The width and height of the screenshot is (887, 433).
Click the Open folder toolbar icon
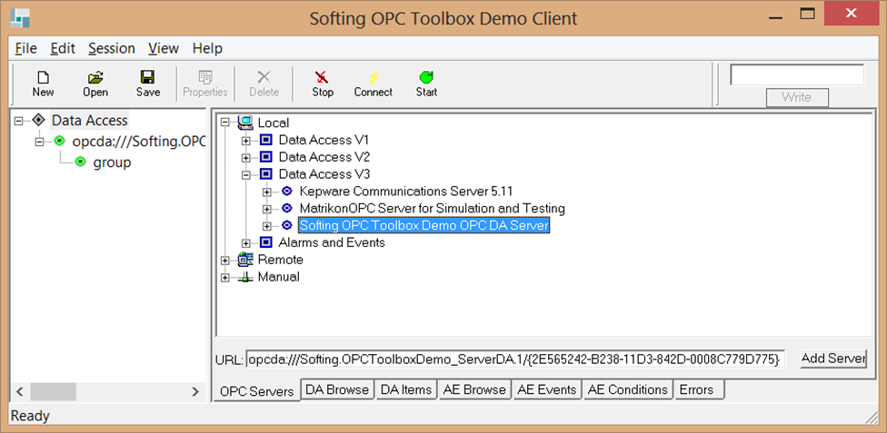click(95, 77)
